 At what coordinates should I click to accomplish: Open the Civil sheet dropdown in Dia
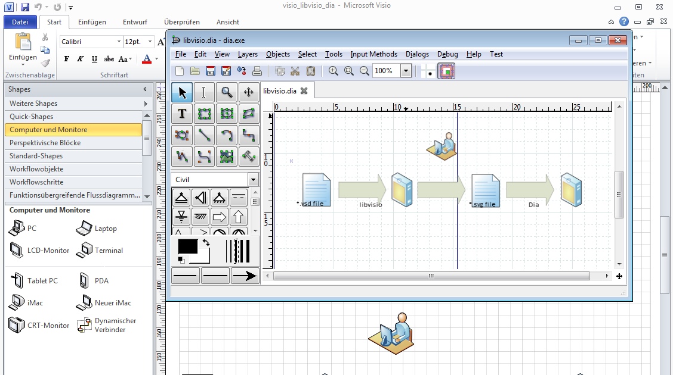pyautogui.click(x=253, y=180)
